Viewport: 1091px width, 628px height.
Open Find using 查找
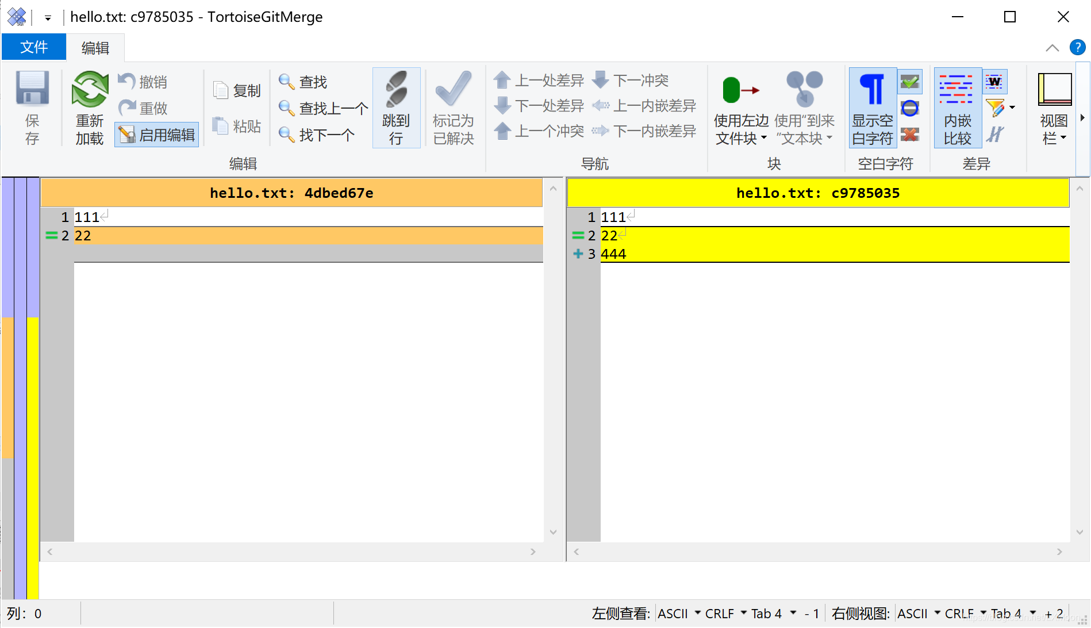point(303,82)
